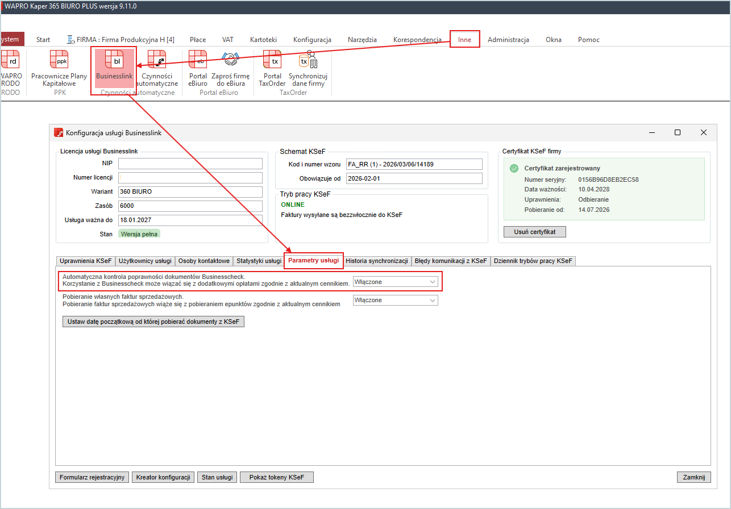Open the Płace ribbon tab
Viewport: 731px width, 509px height.
click(198, 39)
